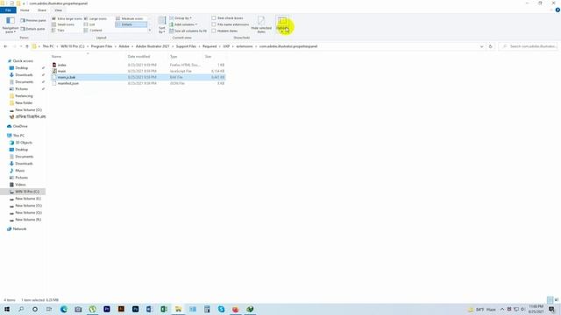Viewport: 561px width, 315px height.
Task: Open Downloads under Quick access
Action: 24,75
